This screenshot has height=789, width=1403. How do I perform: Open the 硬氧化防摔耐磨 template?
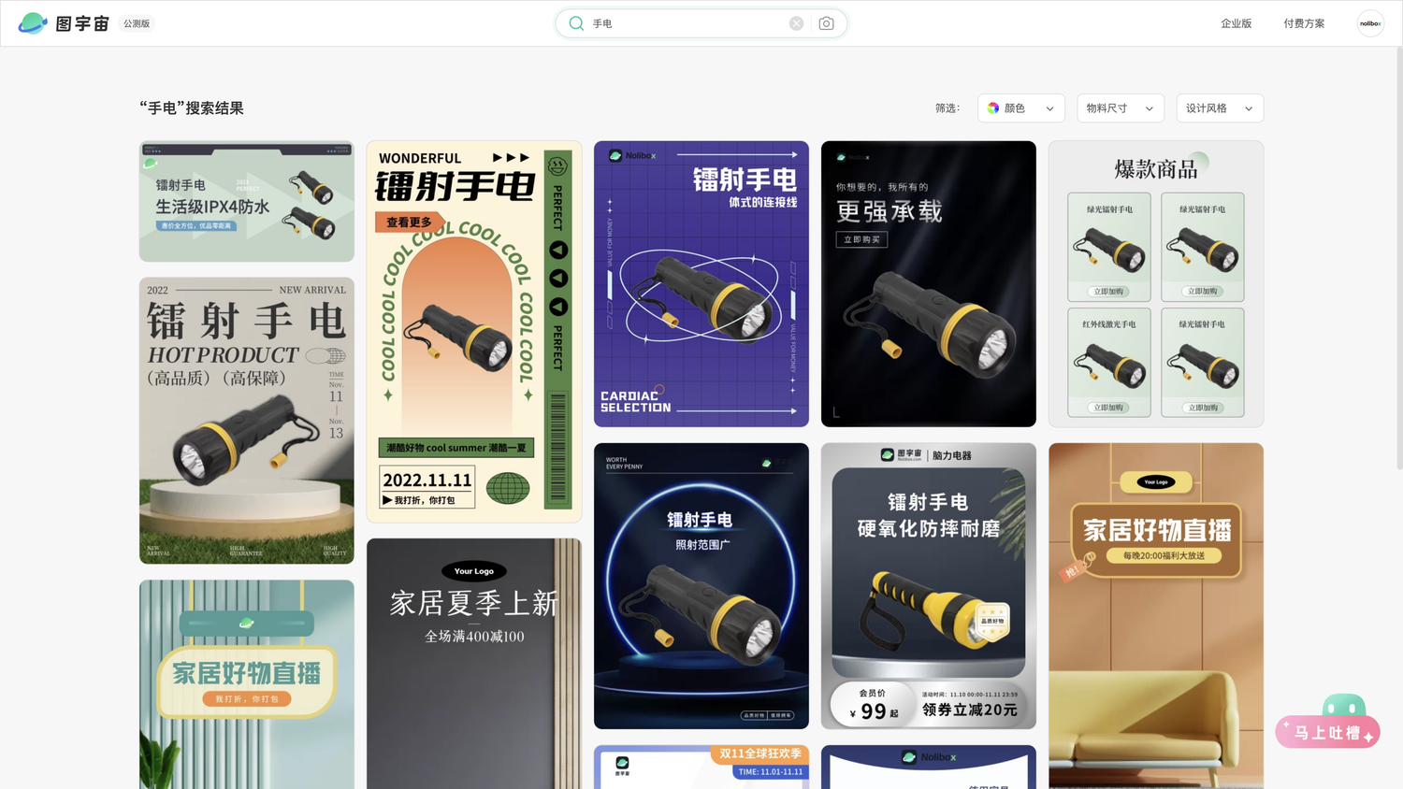tap(929, 586)
